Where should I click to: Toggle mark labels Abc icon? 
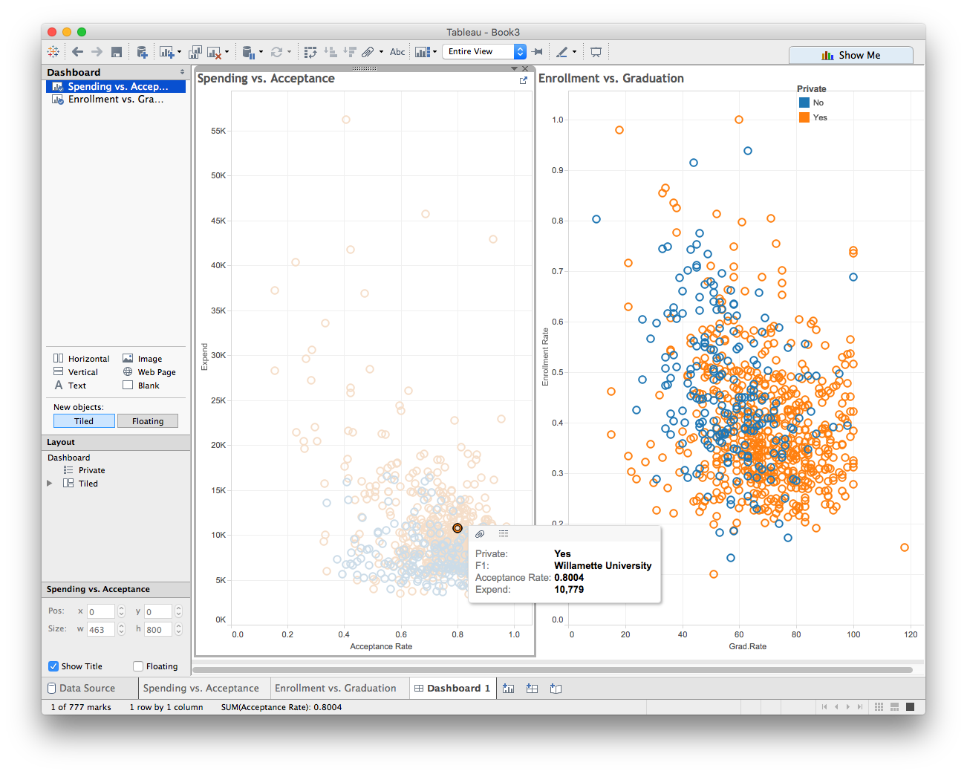coord(397,52)
